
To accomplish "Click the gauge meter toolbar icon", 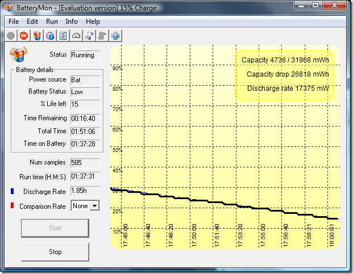I will (x=76, y=35).
